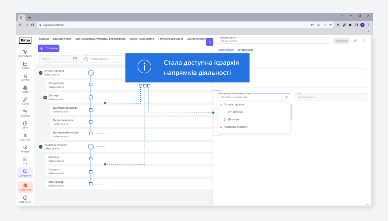This screenshot has height=221, width=389.
Task: Open the Зарплата salary section
Action: [25, 137]
